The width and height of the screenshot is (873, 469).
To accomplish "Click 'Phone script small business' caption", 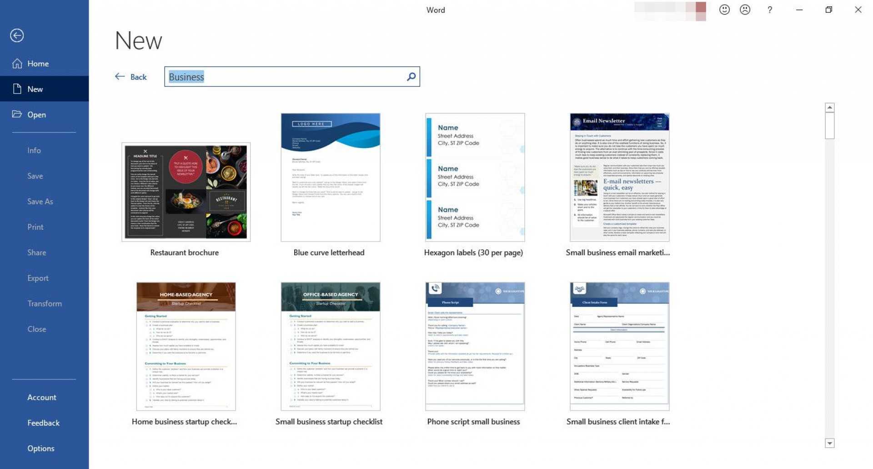I will click(x=473, y=421).
